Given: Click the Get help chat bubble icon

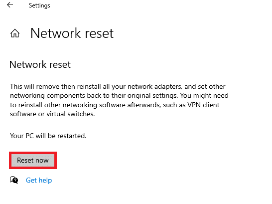Looking at the screenshot, I should click(x=14, y=180).
